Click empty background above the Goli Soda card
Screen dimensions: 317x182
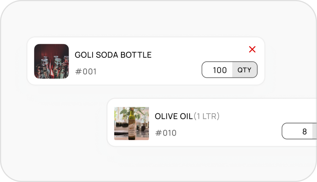[146, 20]
